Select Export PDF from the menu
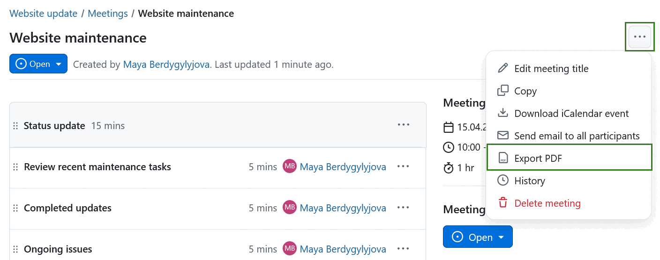The image size is (660, 260). tap(538, 158)
